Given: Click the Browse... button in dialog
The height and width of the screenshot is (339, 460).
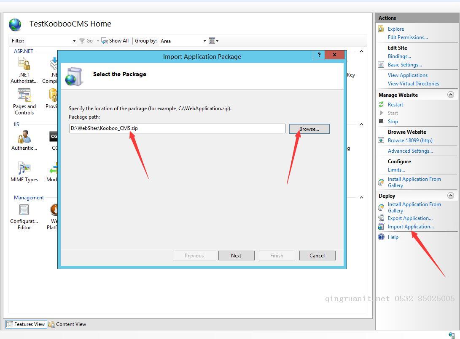Looking at the screenshot, I should point(309,129).
